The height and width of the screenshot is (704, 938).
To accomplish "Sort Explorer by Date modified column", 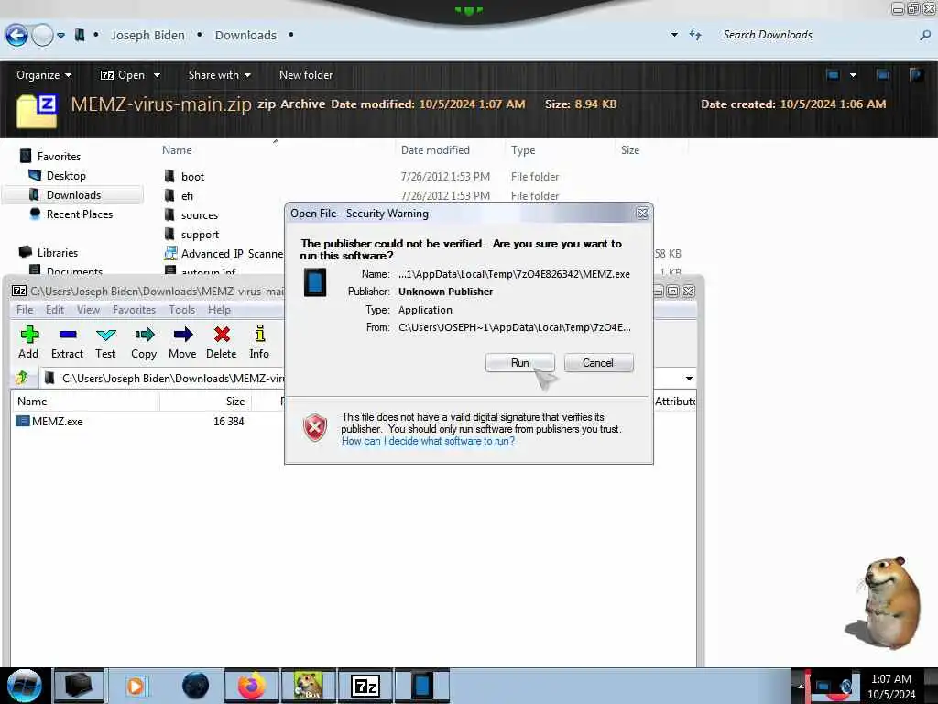I will pyautogui.click(x=435, y=150).
